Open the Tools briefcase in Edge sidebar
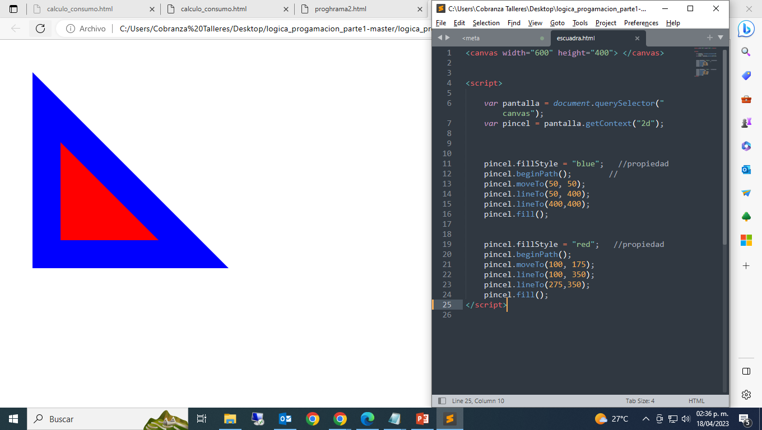The image size is (762, 430). (x=746, y=99)
